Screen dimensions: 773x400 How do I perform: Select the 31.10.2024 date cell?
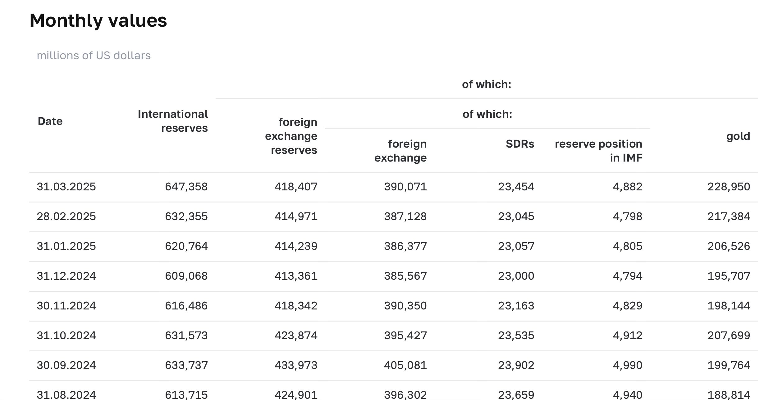coord(66,336)
